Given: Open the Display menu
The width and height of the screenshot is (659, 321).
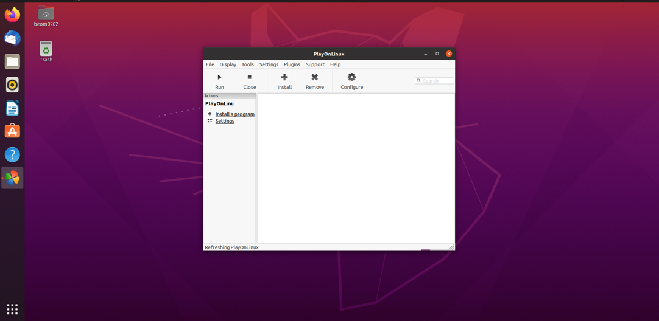Looking at the screenshot, I should click(228, 64).
